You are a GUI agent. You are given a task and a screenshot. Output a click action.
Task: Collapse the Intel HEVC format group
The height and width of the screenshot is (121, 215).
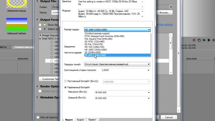coord(40,39)
